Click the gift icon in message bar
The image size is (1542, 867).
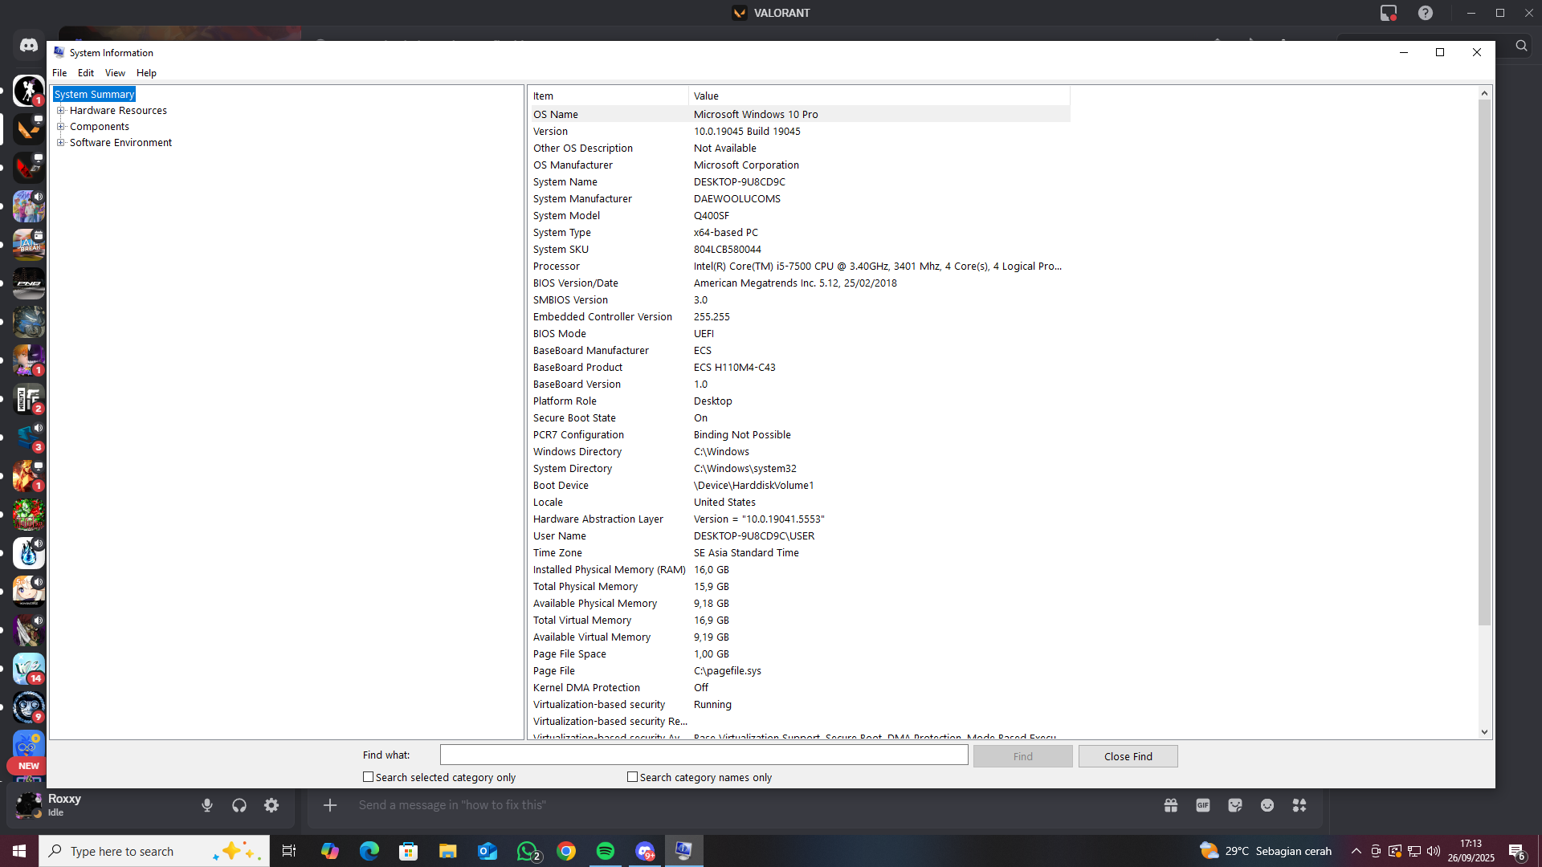tap(1171, 805)
